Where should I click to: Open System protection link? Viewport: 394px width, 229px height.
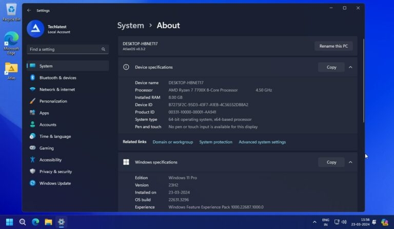pyautogui.click(x=215, y=142)
